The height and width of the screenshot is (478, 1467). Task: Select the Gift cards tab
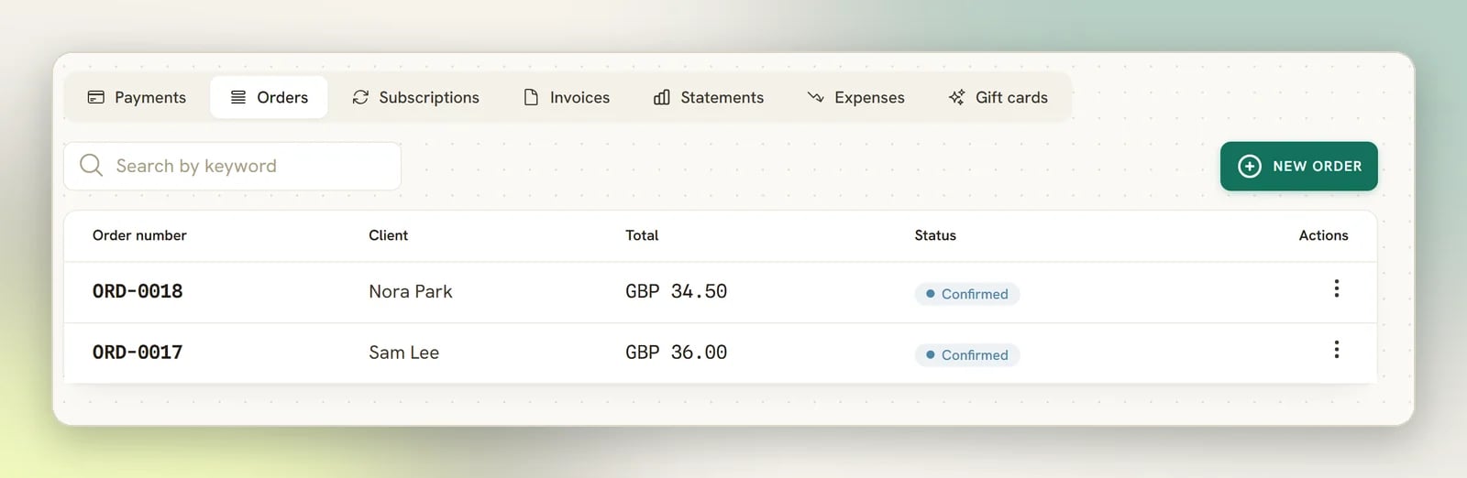[998, 97]
